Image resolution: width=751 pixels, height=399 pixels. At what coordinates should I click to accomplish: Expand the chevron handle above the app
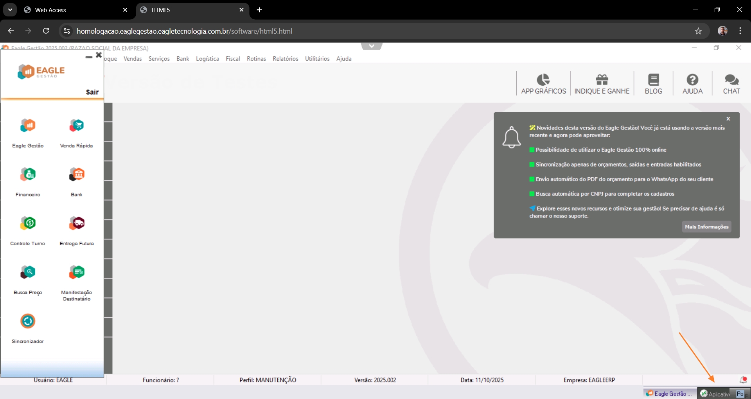[372, 46]
